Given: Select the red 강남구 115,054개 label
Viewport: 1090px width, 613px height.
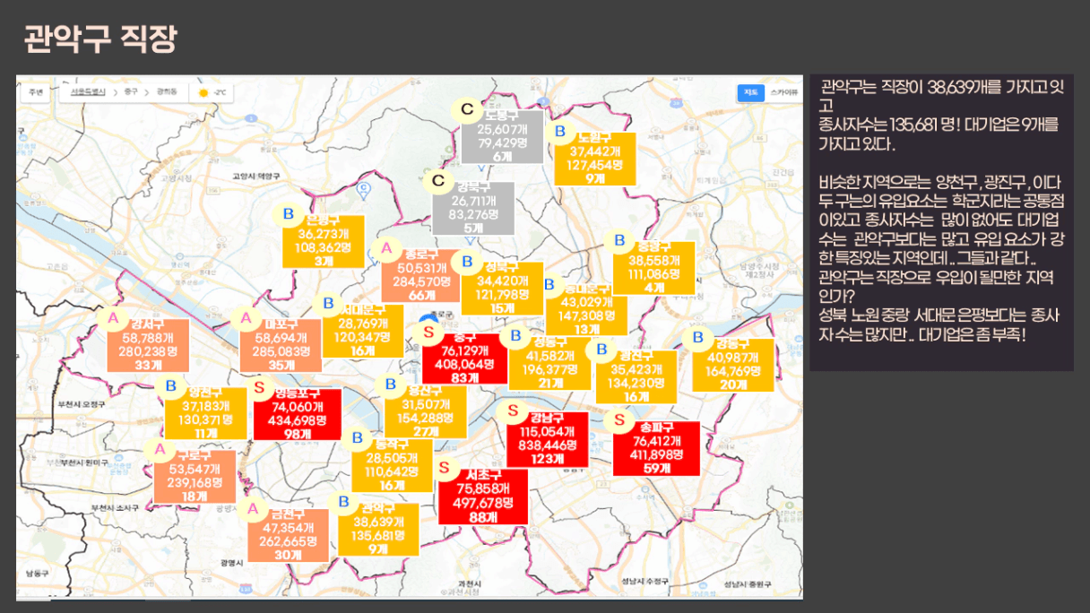Looking at the screenshot, I should 547,439.
